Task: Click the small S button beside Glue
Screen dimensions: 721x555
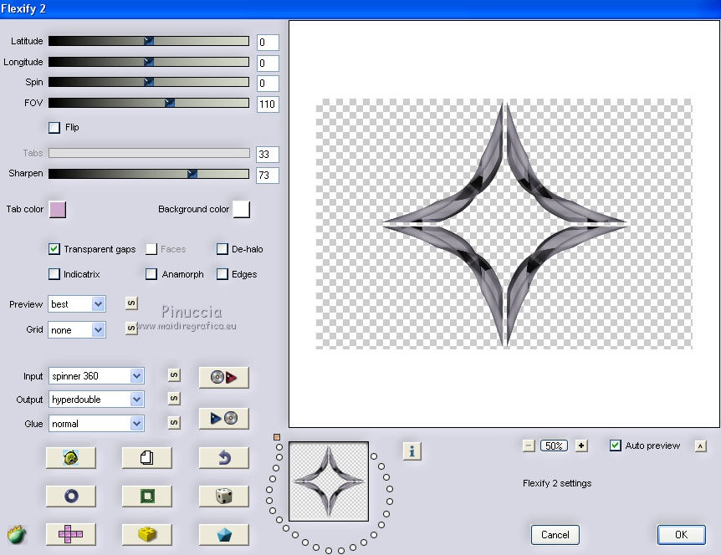Action: click(174, 422)
